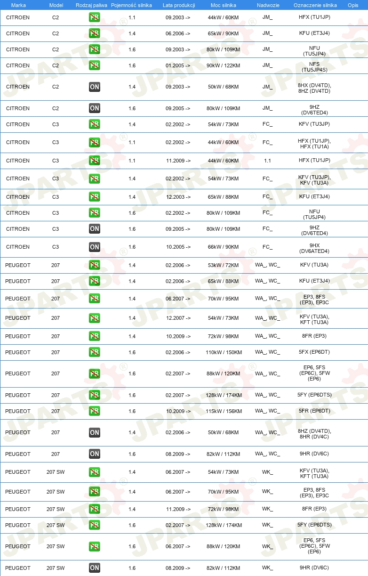
Task: Select the engine code 9HX (DV6ATED4)
Action: click(x=314, y=248)
